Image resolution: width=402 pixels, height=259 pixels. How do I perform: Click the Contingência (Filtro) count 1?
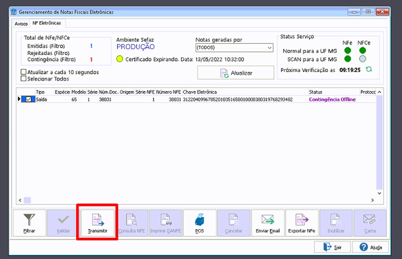(91, 60)
